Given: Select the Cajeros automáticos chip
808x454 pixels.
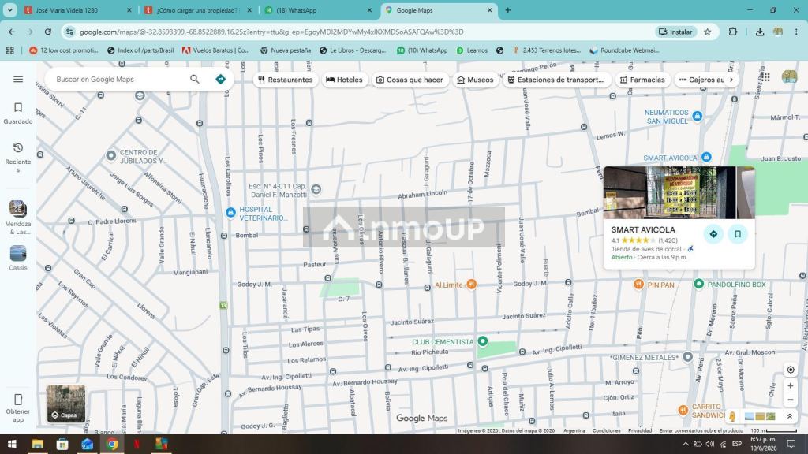Looking at the screenshot, I should point(701,80).
